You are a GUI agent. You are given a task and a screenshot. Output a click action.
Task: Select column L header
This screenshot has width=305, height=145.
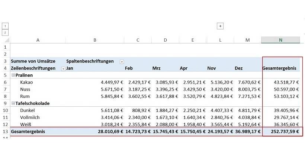[220, 40]
